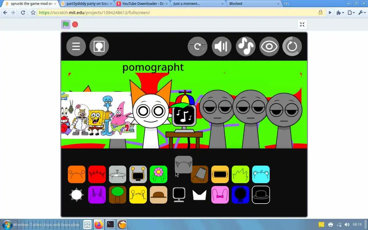This screenshot has width=368, height=230.
Task: Click the yellow notes tray icon
Action: coord(321,225)
